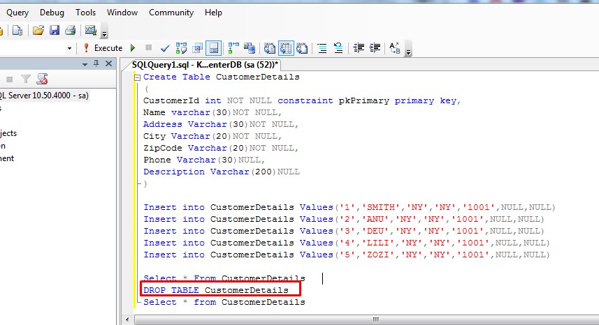The image size is (599, 325).
Task: Specify Values for Template Parameters icon
Action: (395, 48)
